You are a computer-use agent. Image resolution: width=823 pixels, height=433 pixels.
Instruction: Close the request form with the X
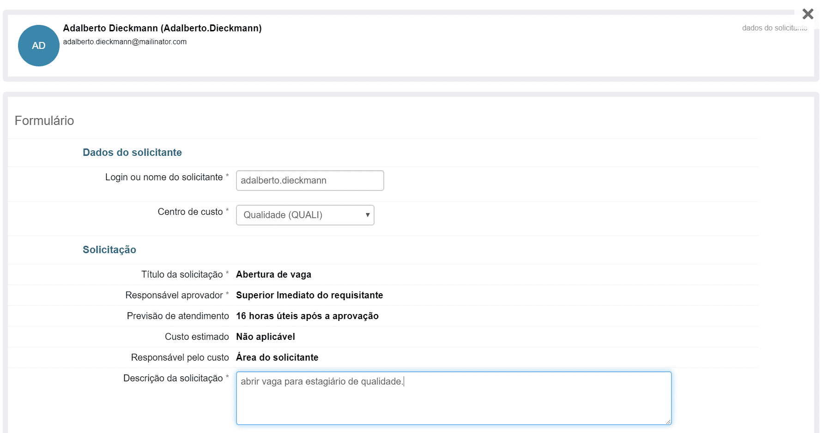tap(807, 14)
